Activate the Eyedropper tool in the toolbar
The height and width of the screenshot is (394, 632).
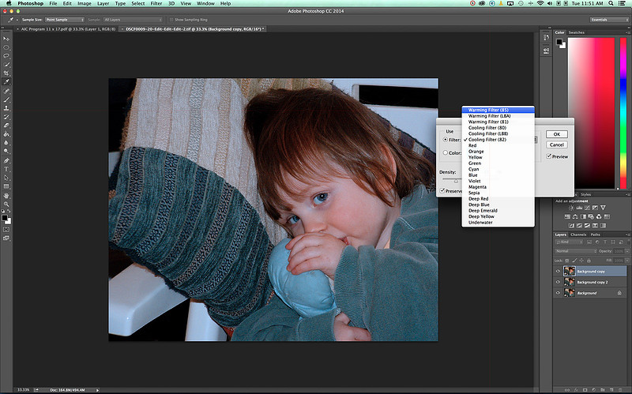click(x=6, y=82)
